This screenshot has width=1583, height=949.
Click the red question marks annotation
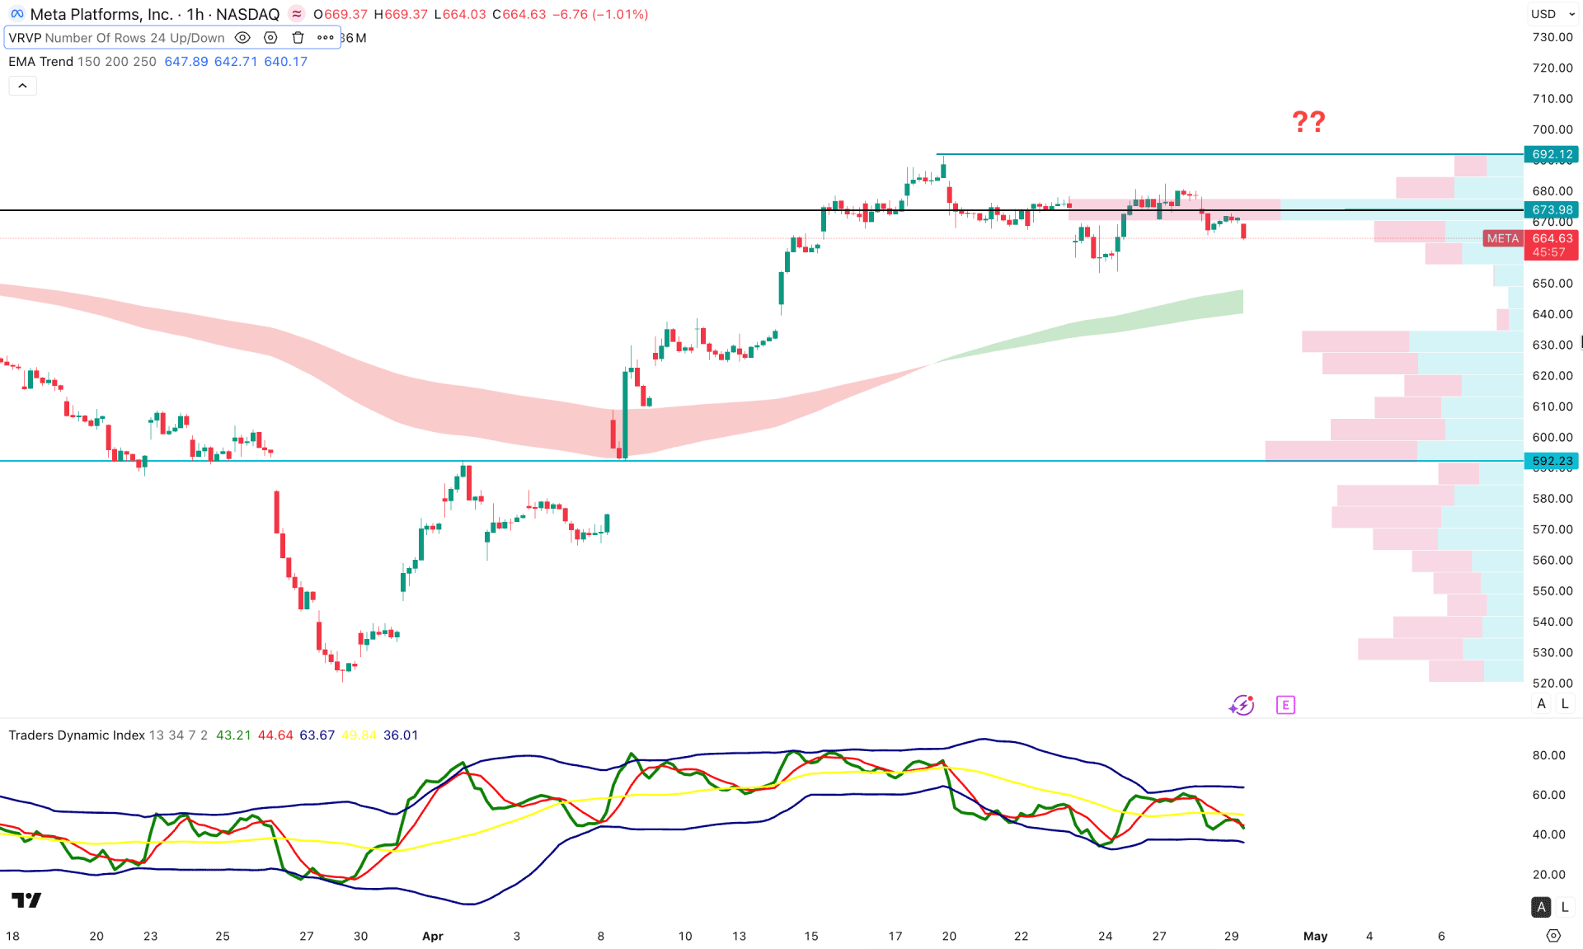tap(1308, 122)
